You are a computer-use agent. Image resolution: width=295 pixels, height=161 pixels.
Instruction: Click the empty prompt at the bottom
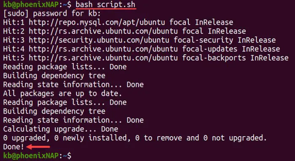[37, 156]
